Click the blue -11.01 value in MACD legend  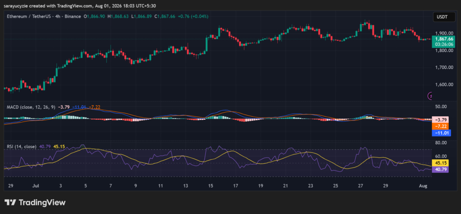point(79,107)
